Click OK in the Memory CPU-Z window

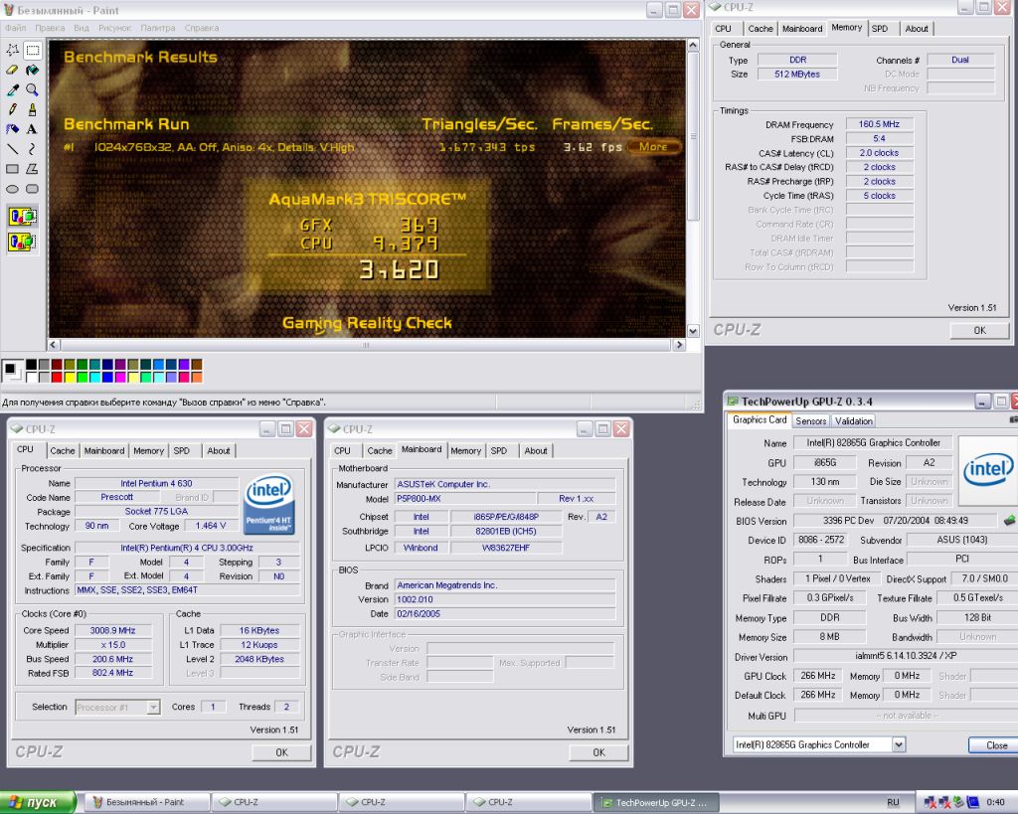(979, 330)
